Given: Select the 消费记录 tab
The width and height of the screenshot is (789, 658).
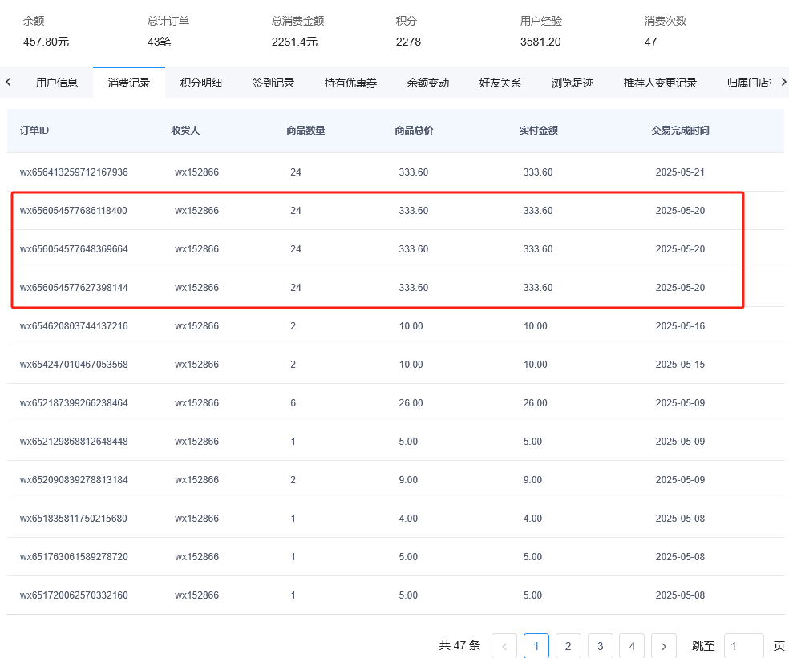Looking at the screenshot, I should click(129, 83).
